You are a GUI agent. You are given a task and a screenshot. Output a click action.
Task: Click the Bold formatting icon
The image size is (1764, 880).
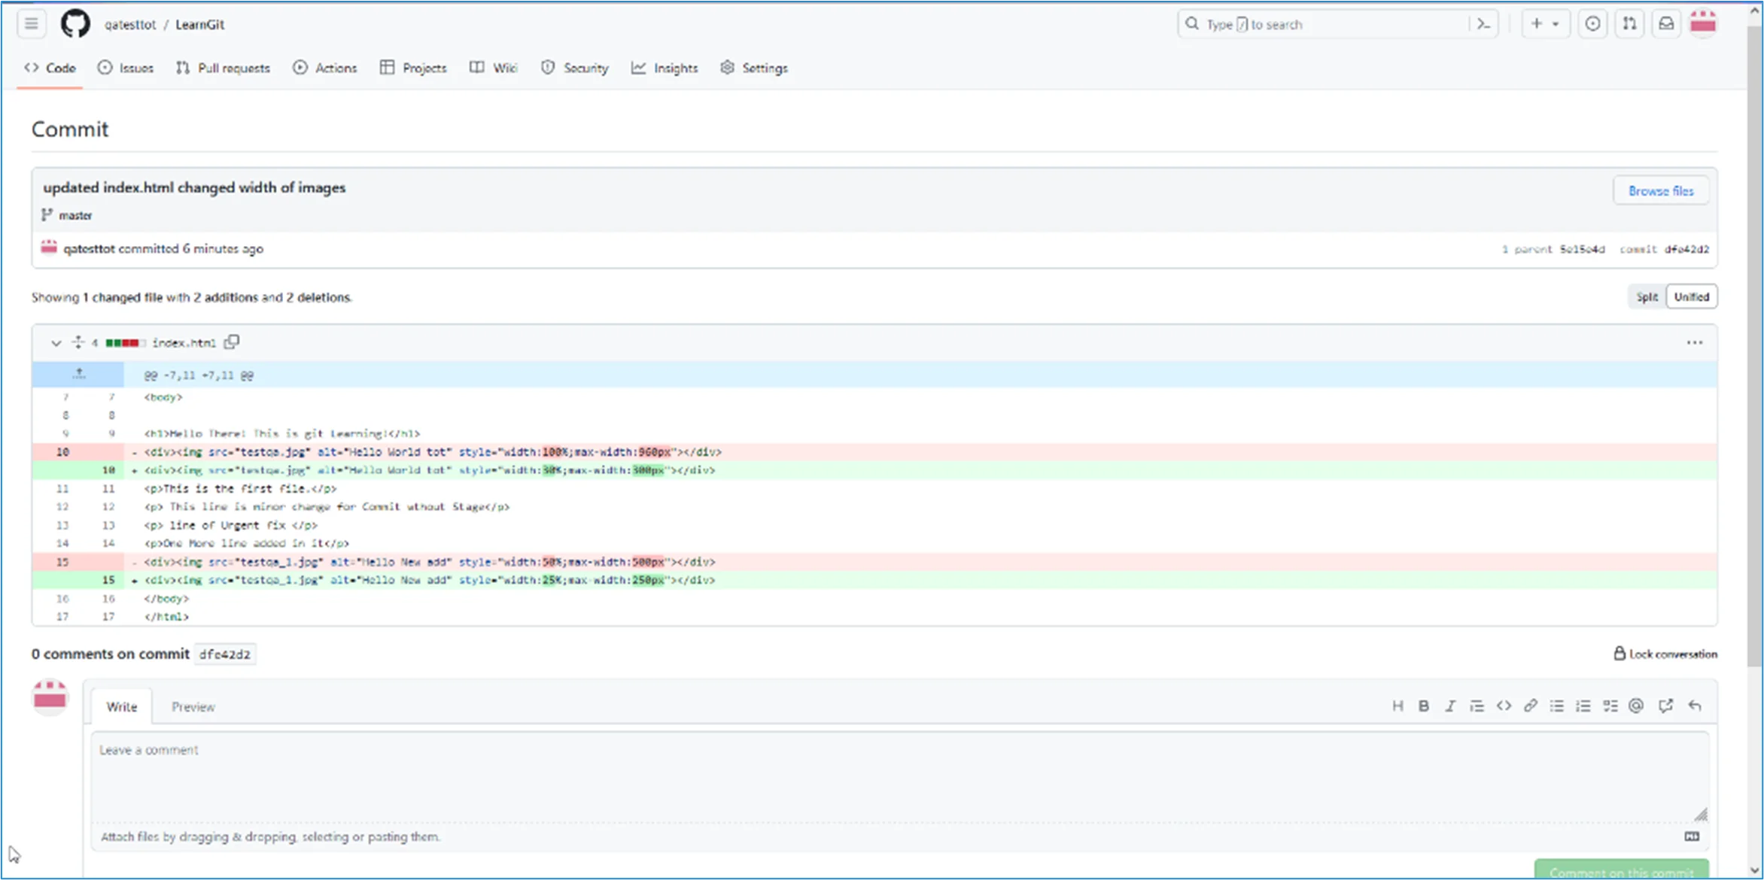click(x=1423, y=706)
